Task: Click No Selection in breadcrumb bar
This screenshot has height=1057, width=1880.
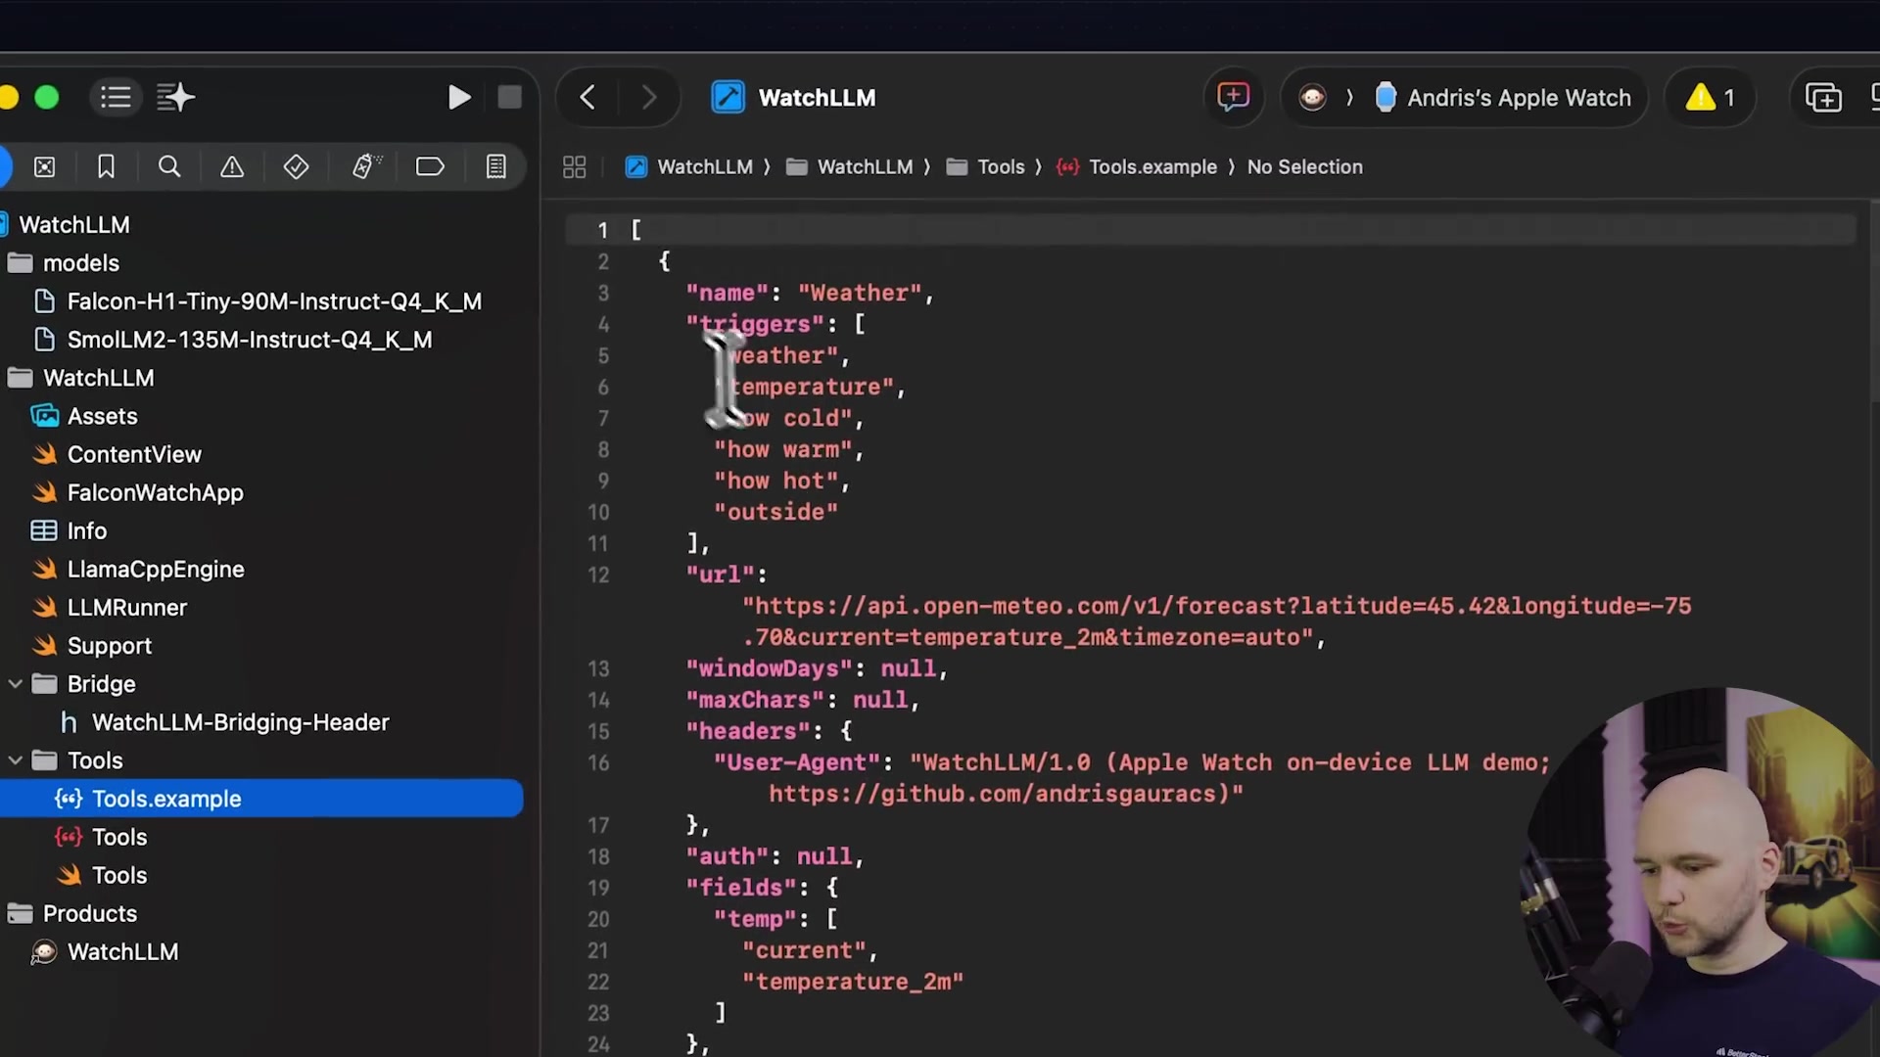Action: [1304, 167]
